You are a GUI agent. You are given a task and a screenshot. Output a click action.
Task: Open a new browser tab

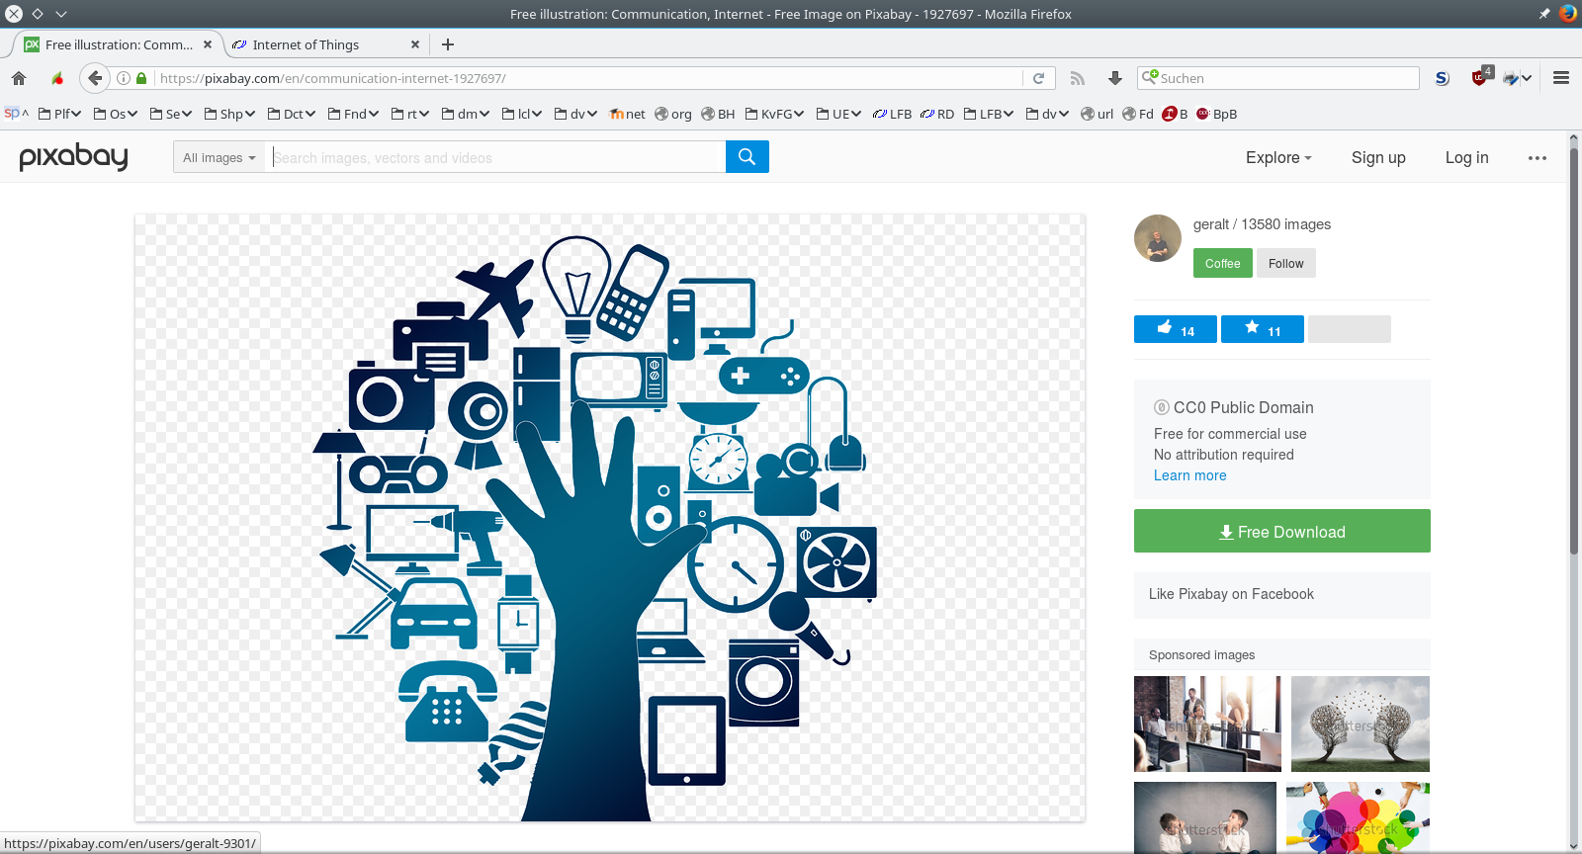pos(448,44)
